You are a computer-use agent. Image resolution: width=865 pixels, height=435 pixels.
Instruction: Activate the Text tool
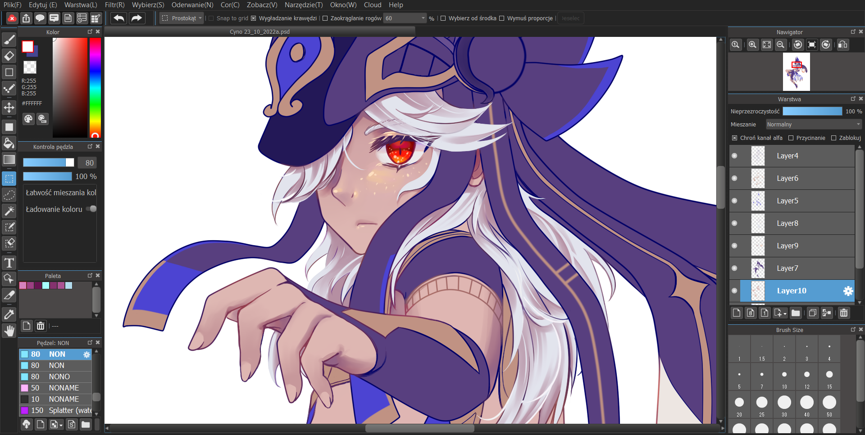tap(9, 263)
